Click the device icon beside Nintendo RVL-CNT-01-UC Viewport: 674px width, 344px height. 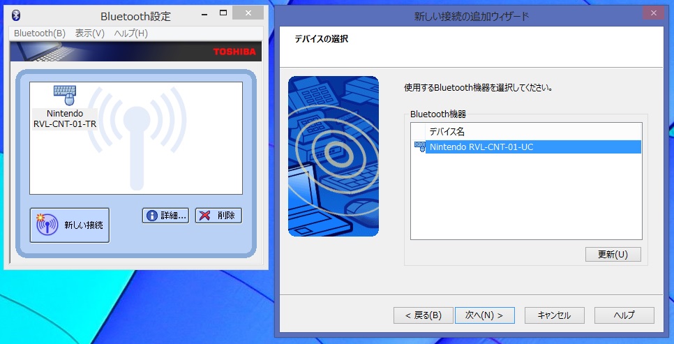point(419,147)
